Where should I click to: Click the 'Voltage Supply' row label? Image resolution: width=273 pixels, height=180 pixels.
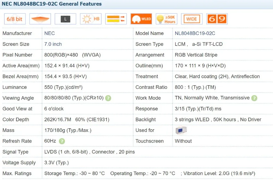[19, 163]
